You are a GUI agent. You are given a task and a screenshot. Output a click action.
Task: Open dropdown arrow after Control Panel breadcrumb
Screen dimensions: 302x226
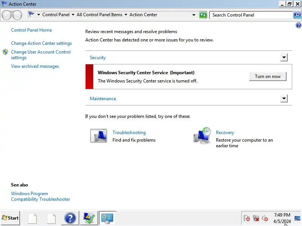click(x=73, y=15)
